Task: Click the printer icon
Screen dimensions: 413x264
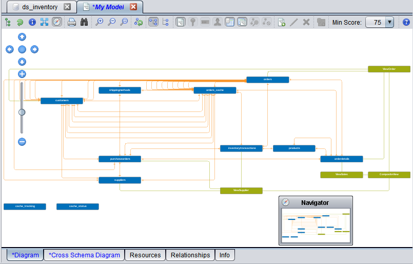Action: 72,22
